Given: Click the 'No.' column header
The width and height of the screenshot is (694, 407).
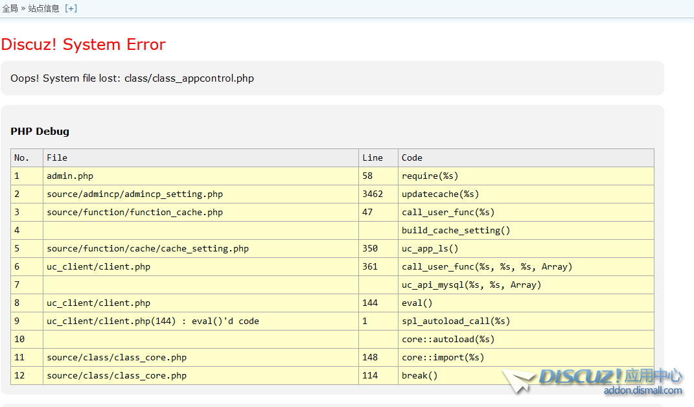Looking at the screenshot, I should click(27, 157).
